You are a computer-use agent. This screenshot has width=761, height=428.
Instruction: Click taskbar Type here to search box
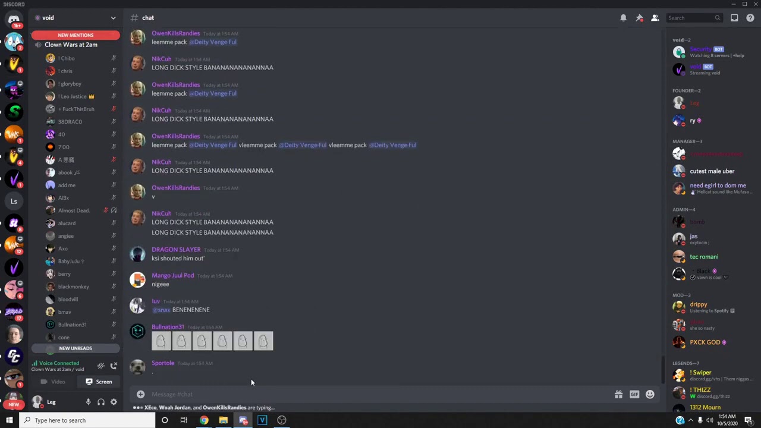[87, 420]
